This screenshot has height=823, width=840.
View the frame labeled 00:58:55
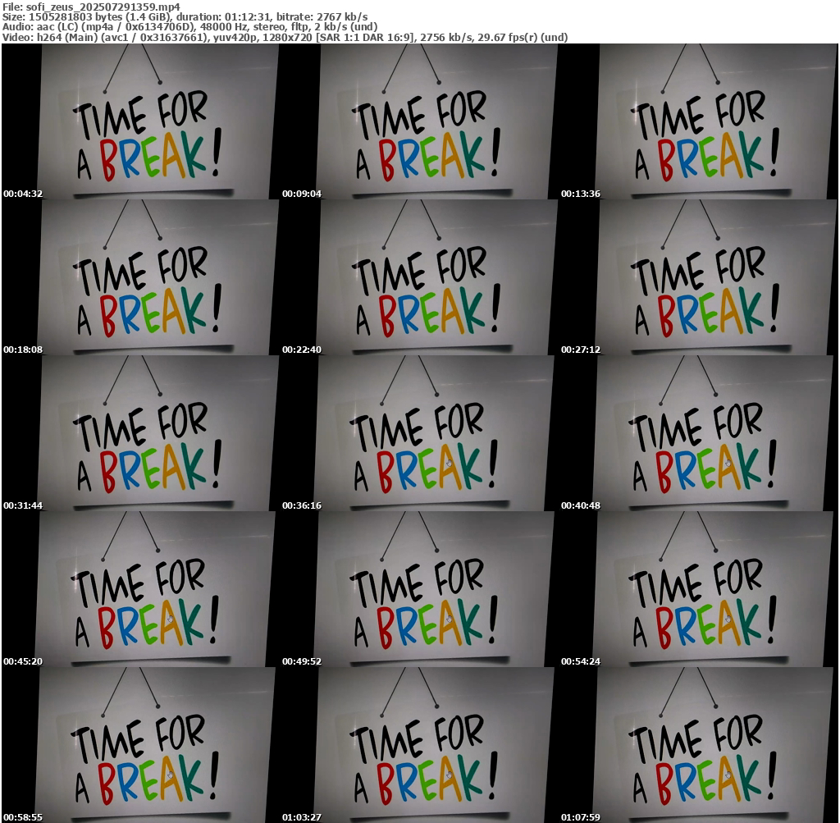point(141,745)
